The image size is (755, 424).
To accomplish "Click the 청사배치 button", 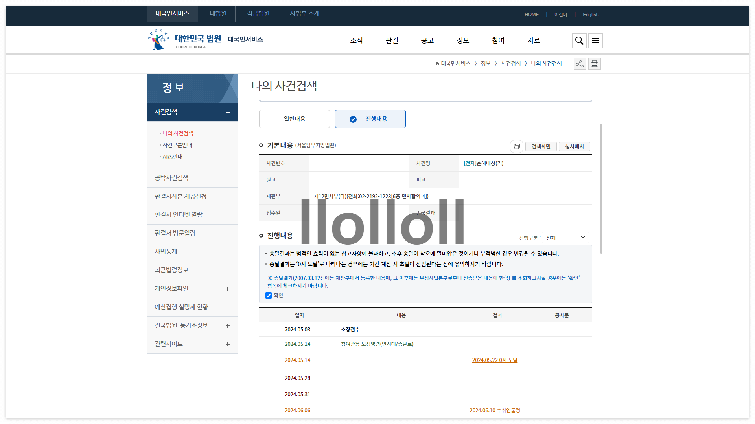I will (574, 146).
